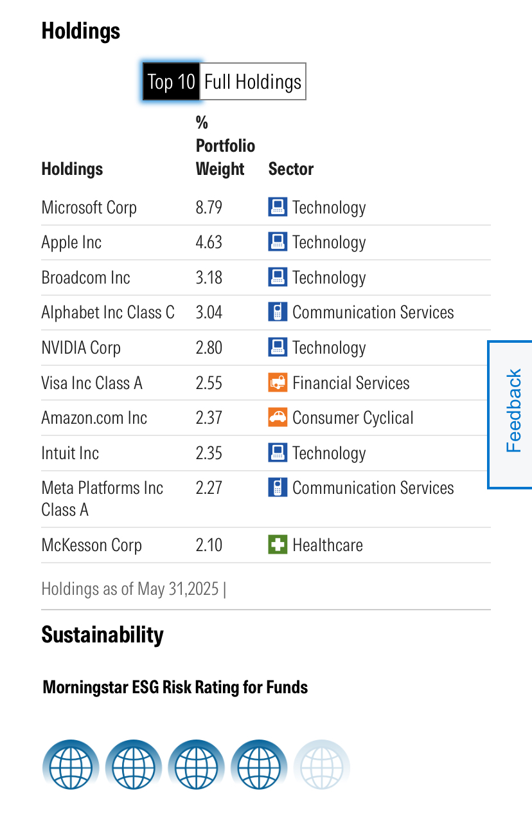Click Healthcare cross icon beside McKesson Corp

click(278, 545)
